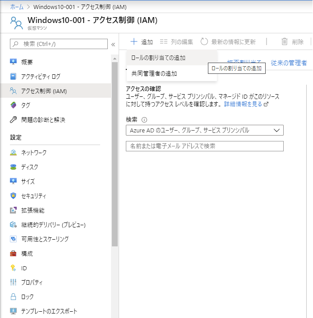Click the ロック padlock icon
The image size is (313, 318).
click(x=13, y=296)
